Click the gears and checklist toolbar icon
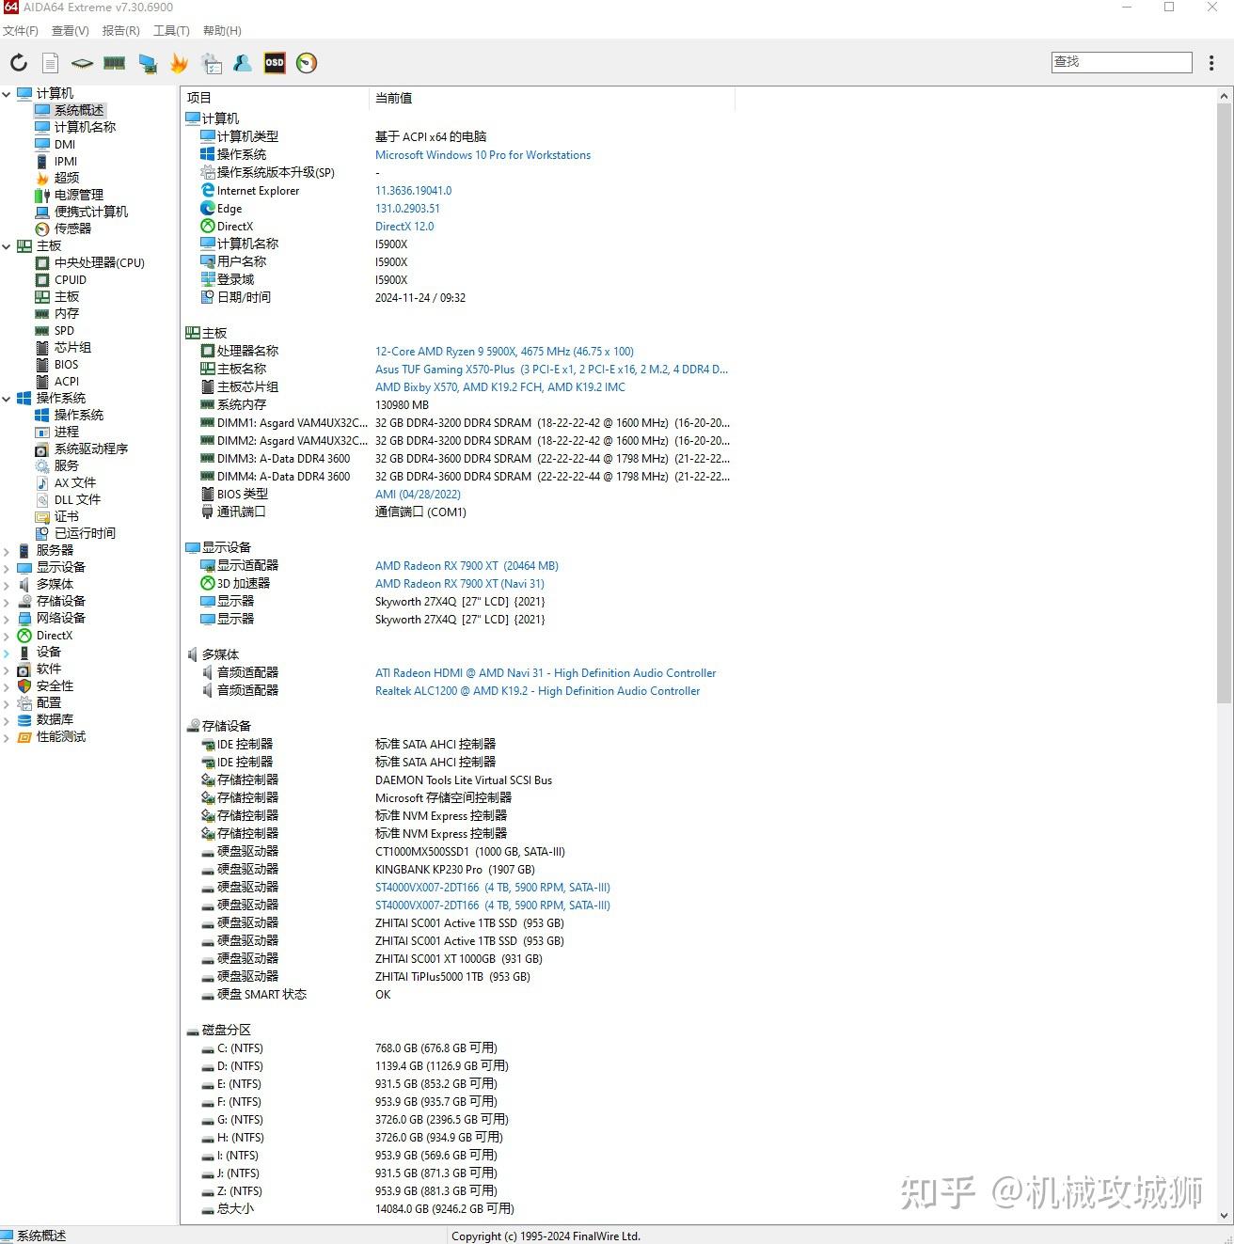1234x1244 pixels. (x=212, y=63)
